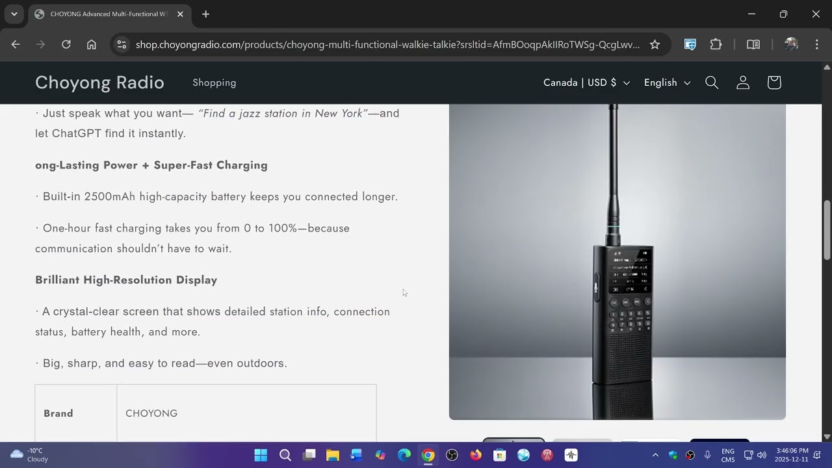The width and height of the screenshot is (832, 468).
Task: Open Task View on the taskbar
Action: point(309,455)
